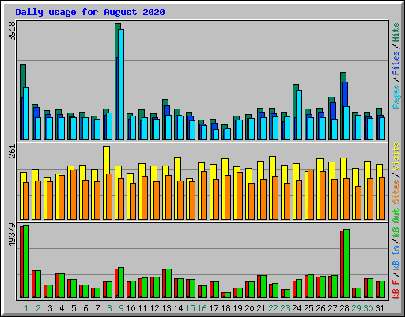Select day label 9 on the x-axis
Screen dimensions: 405x317
click(x=121, y=308)
